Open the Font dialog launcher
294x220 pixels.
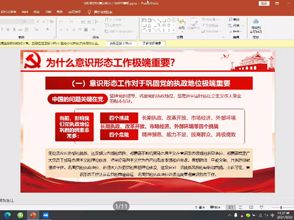pyautogui.click(x=54, y=37)
